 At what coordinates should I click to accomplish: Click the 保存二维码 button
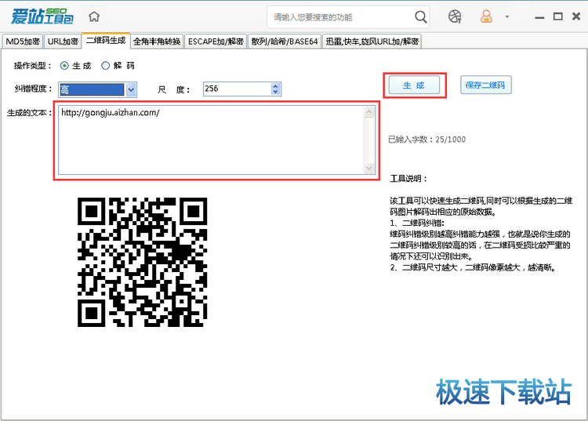pyautogui.click(x=485, y=85)
